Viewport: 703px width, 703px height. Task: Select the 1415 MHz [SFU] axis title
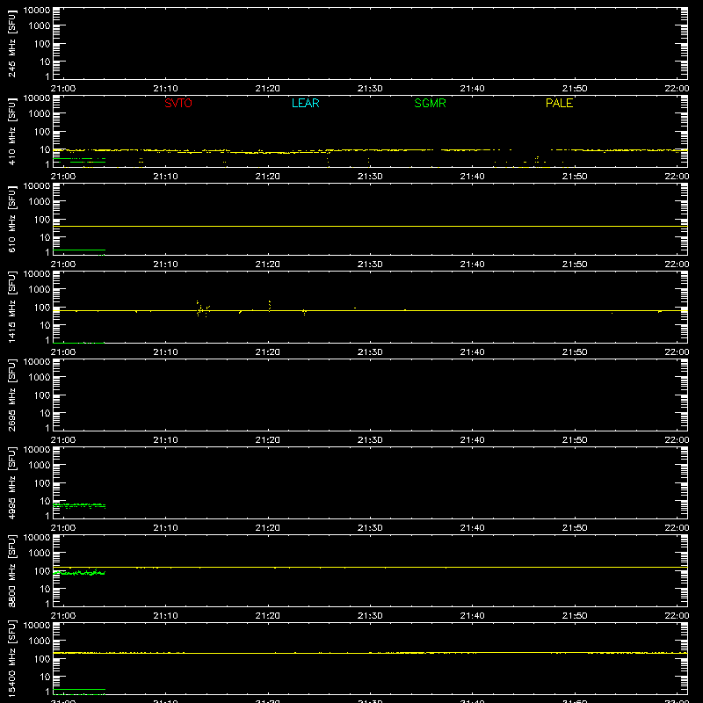coord(12,307)
